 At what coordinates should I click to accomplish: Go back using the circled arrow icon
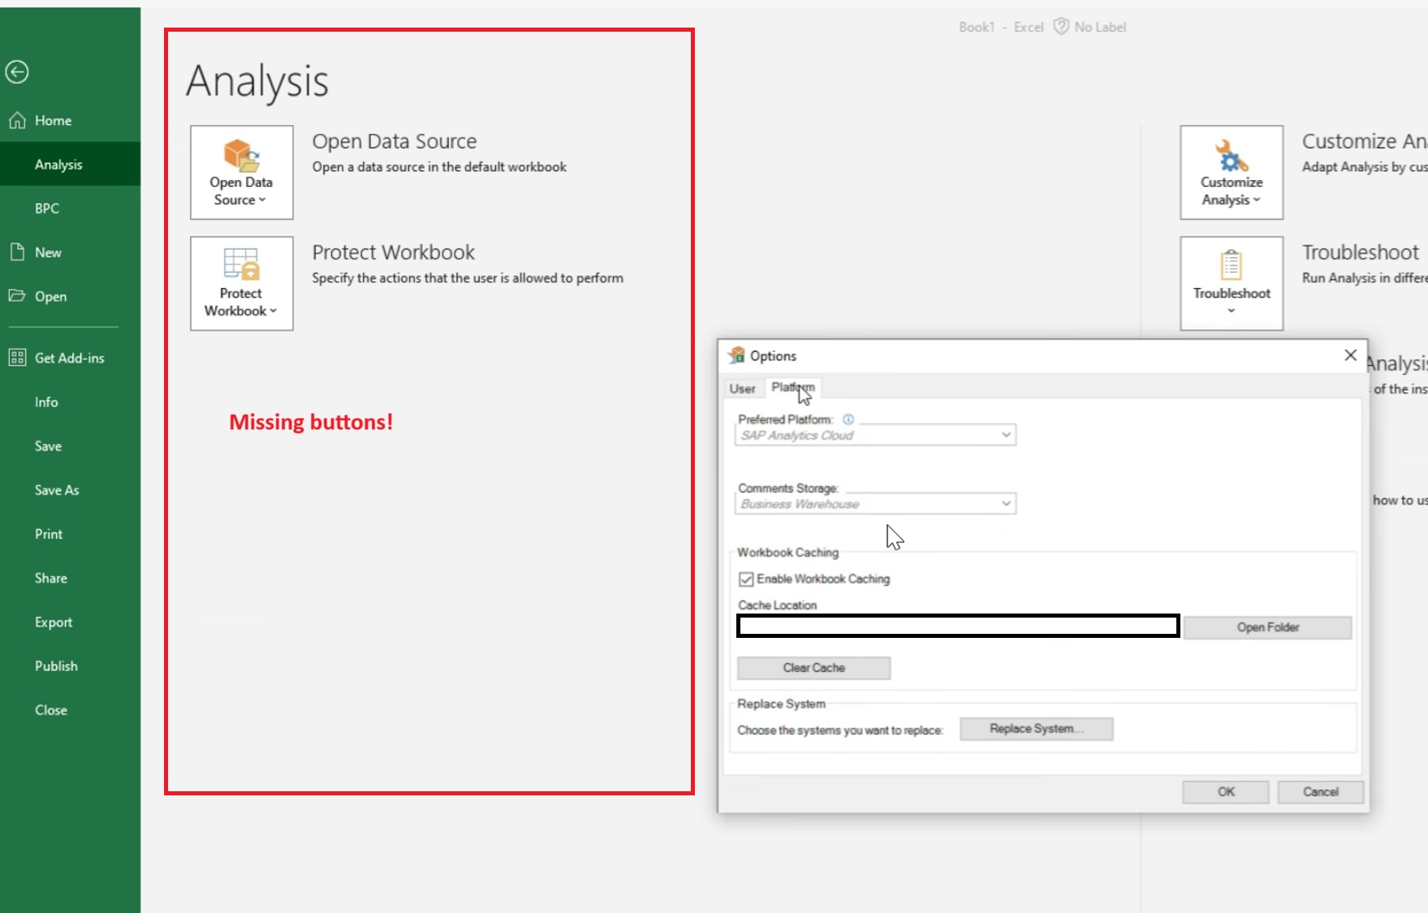click(17, 72)
